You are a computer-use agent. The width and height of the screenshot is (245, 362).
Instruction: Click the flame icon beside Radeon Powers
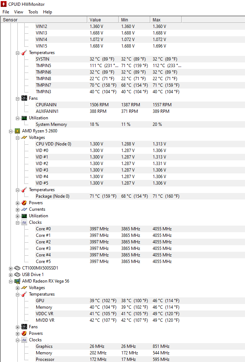pos(24,333)
